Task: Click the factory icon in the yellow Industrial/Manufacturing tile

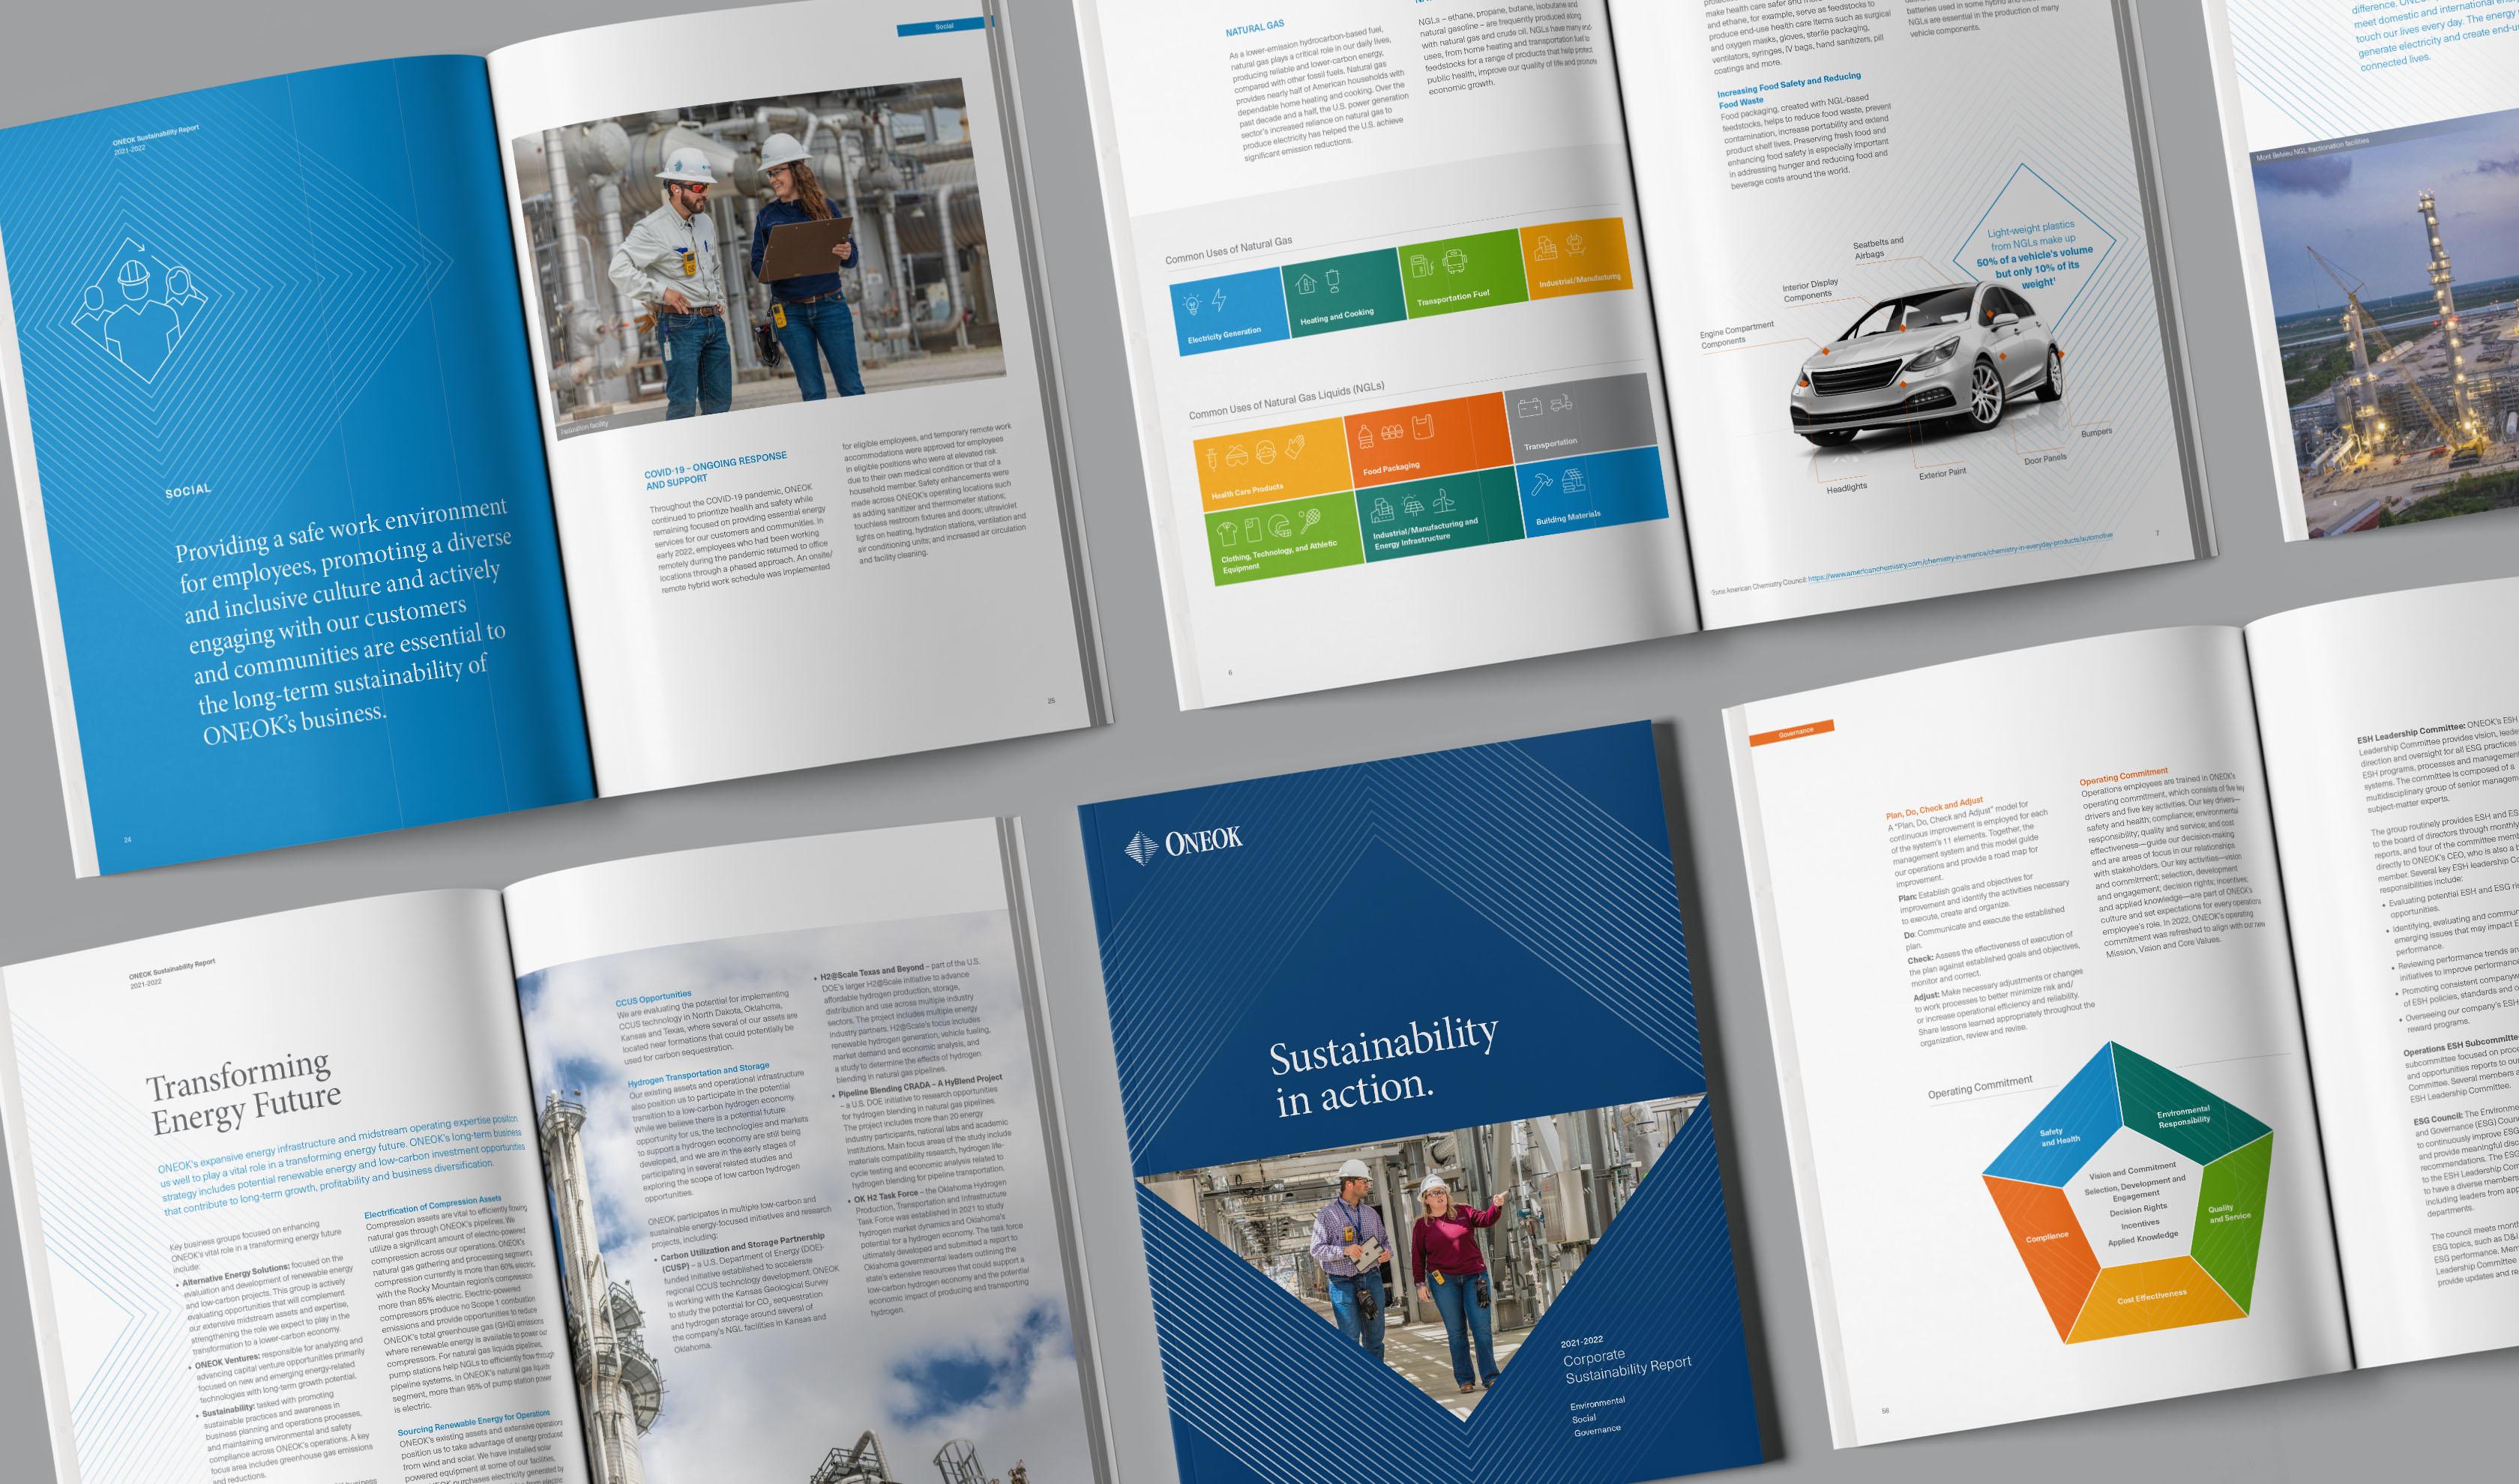Action: (x=1545, y=248)
